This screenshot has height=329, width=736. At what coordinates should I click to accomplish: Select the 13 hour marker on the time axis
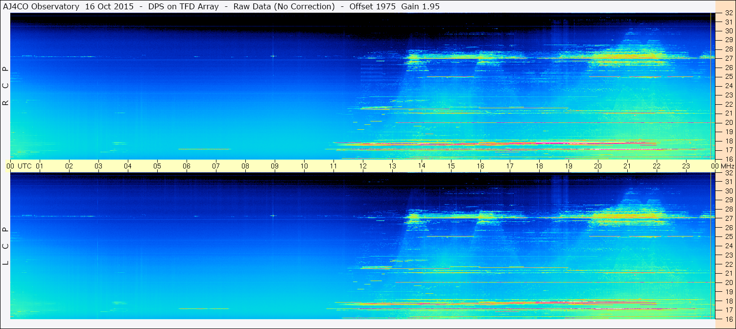(392, 166)
